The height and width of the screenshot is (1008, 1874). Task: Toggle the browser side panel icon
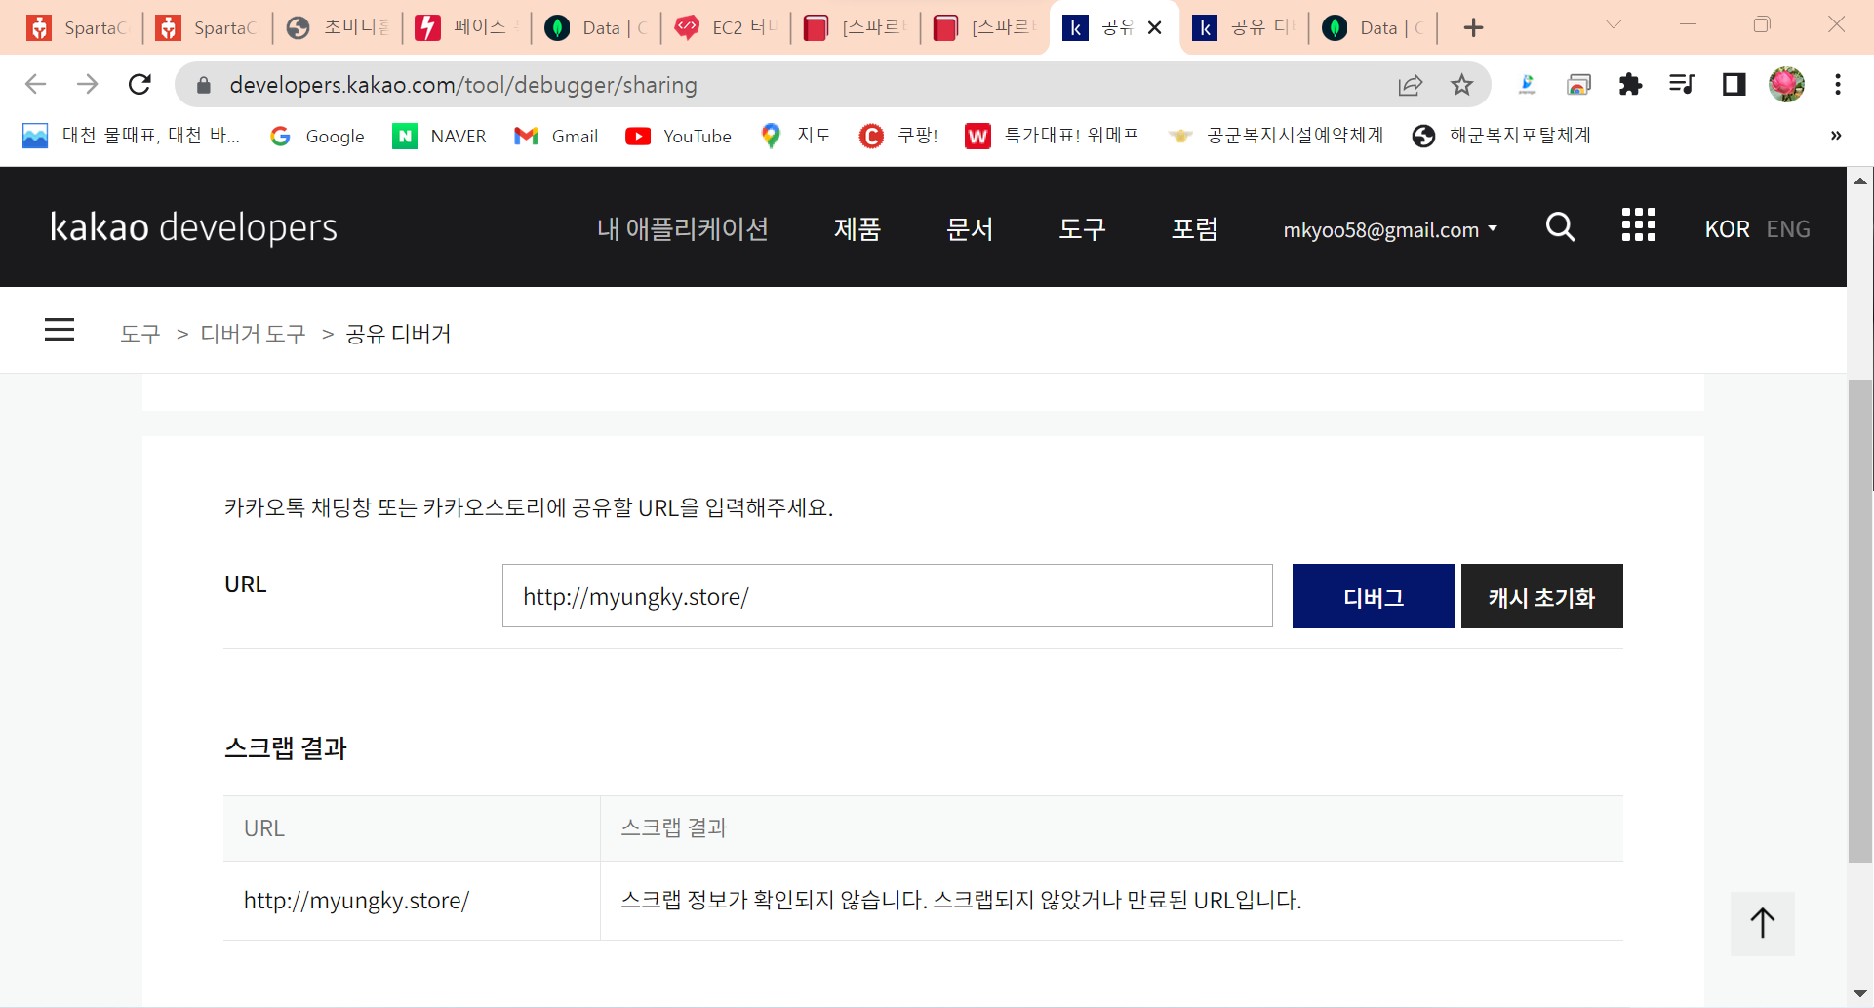click(1734, 85)
